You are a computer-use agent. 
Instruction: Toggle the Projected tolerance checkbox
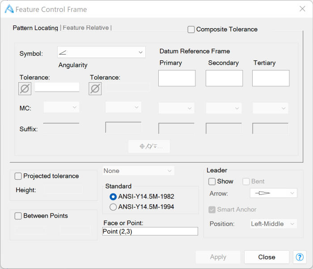[18, 176]
